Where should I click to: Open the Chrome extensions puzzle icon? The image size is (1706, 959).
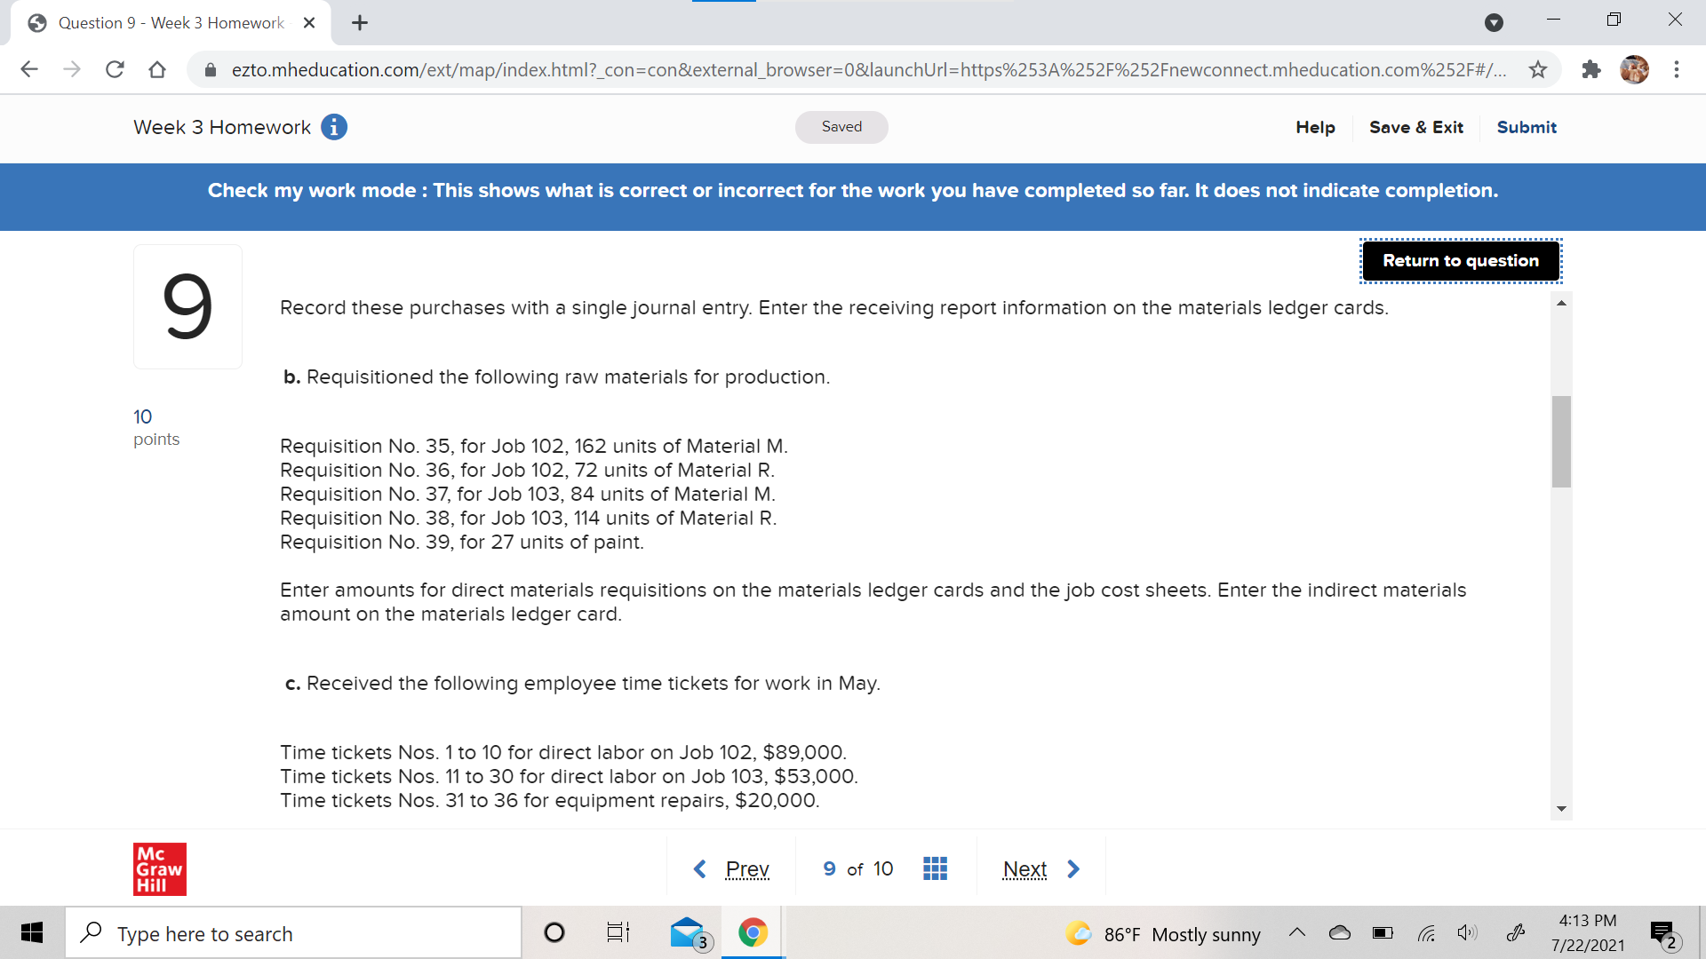point(1591,69)
